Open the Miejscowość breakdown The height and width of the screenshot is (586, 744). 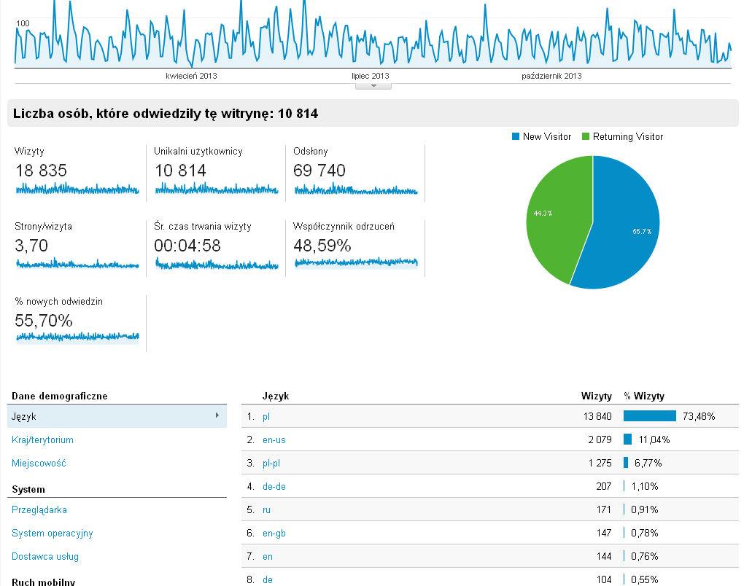tap(39, 464)
